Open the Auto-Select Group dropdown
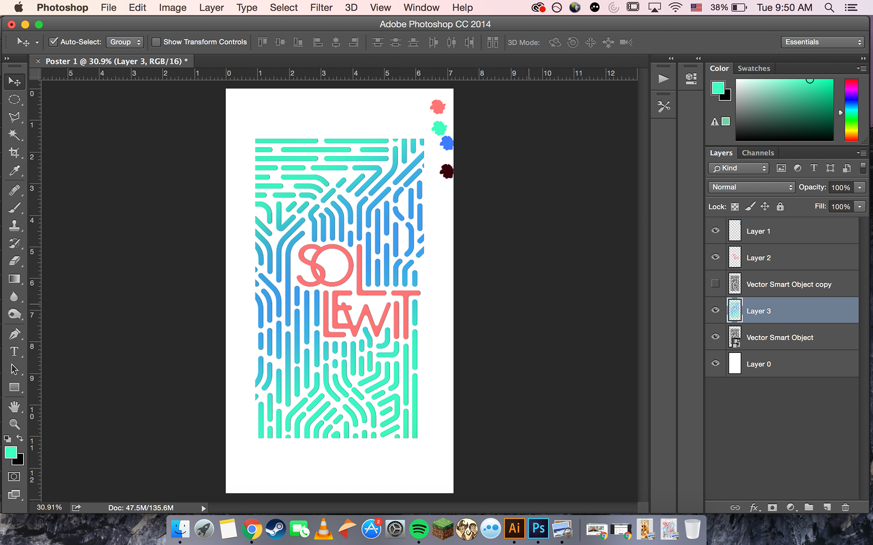The width and height of the screenshot is (873, 545). 125,42
